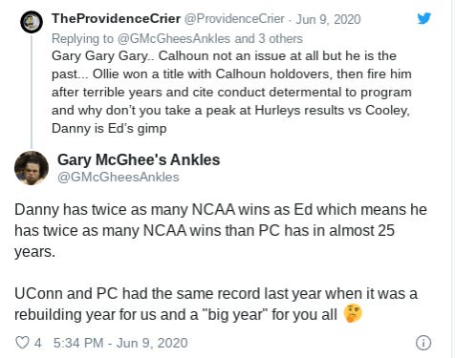Click the paragraph about UConn and PC record
Image resolution: width=455 pixels, height=358 pixels.
coord(216,304)
